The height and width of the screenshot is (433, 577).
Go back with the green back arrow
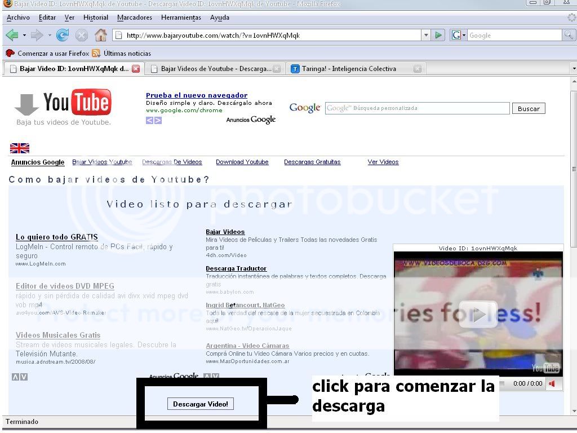pos(12,36)
